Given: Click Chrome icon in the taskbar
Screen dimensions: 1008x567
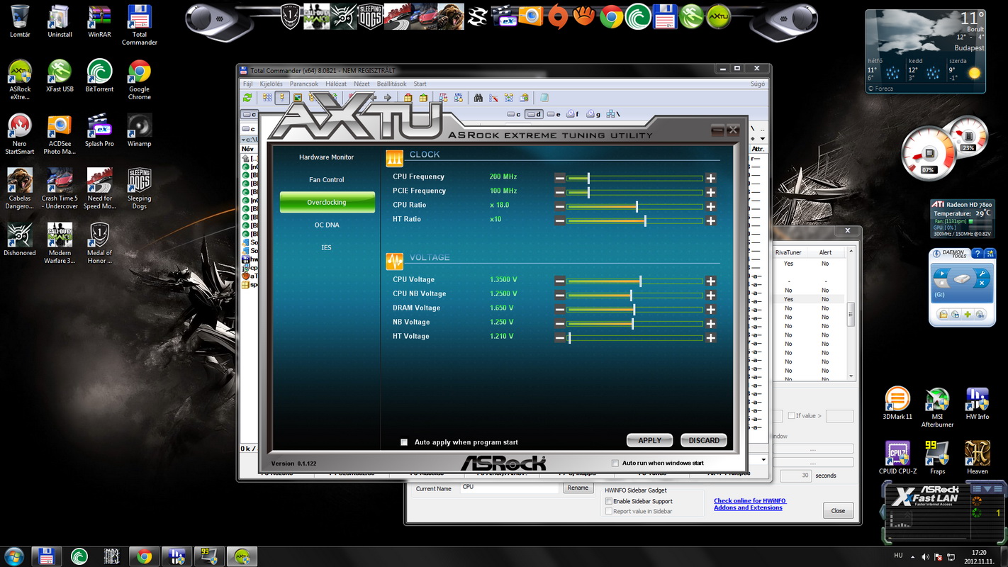Looking at the screenshot, I should tap(144, 556).
